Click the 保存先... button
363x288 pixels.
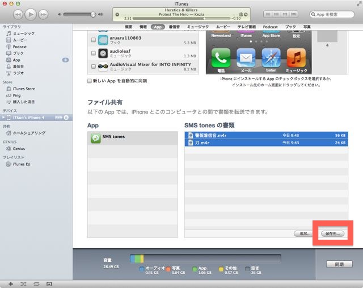click(333, 233)
